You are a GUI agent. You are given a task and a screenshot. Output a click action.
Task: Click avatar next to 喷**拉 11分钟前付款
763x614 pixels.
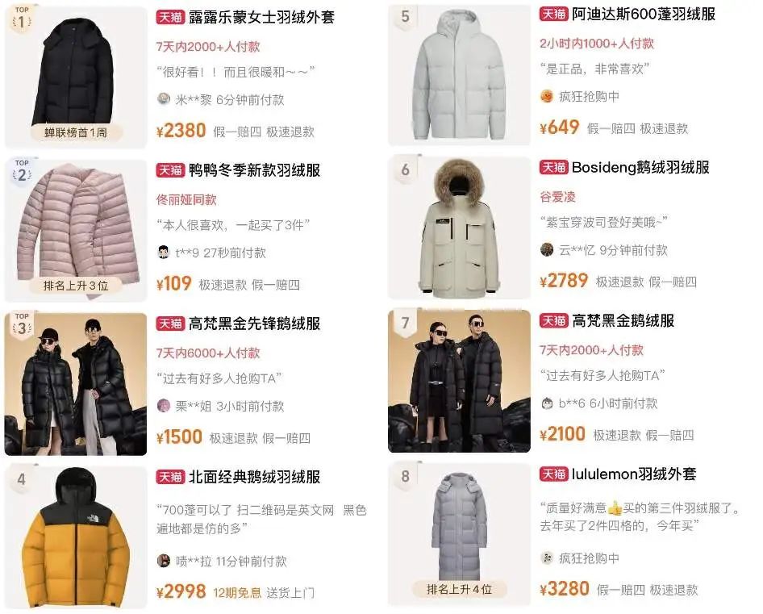[164, 561]
